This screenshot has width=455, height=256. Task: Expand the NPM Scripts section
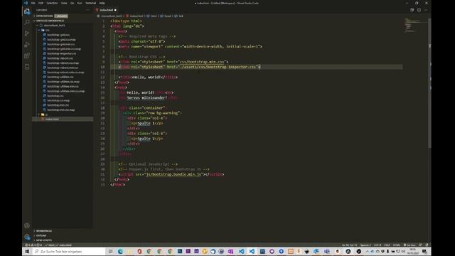pos(44,240)
